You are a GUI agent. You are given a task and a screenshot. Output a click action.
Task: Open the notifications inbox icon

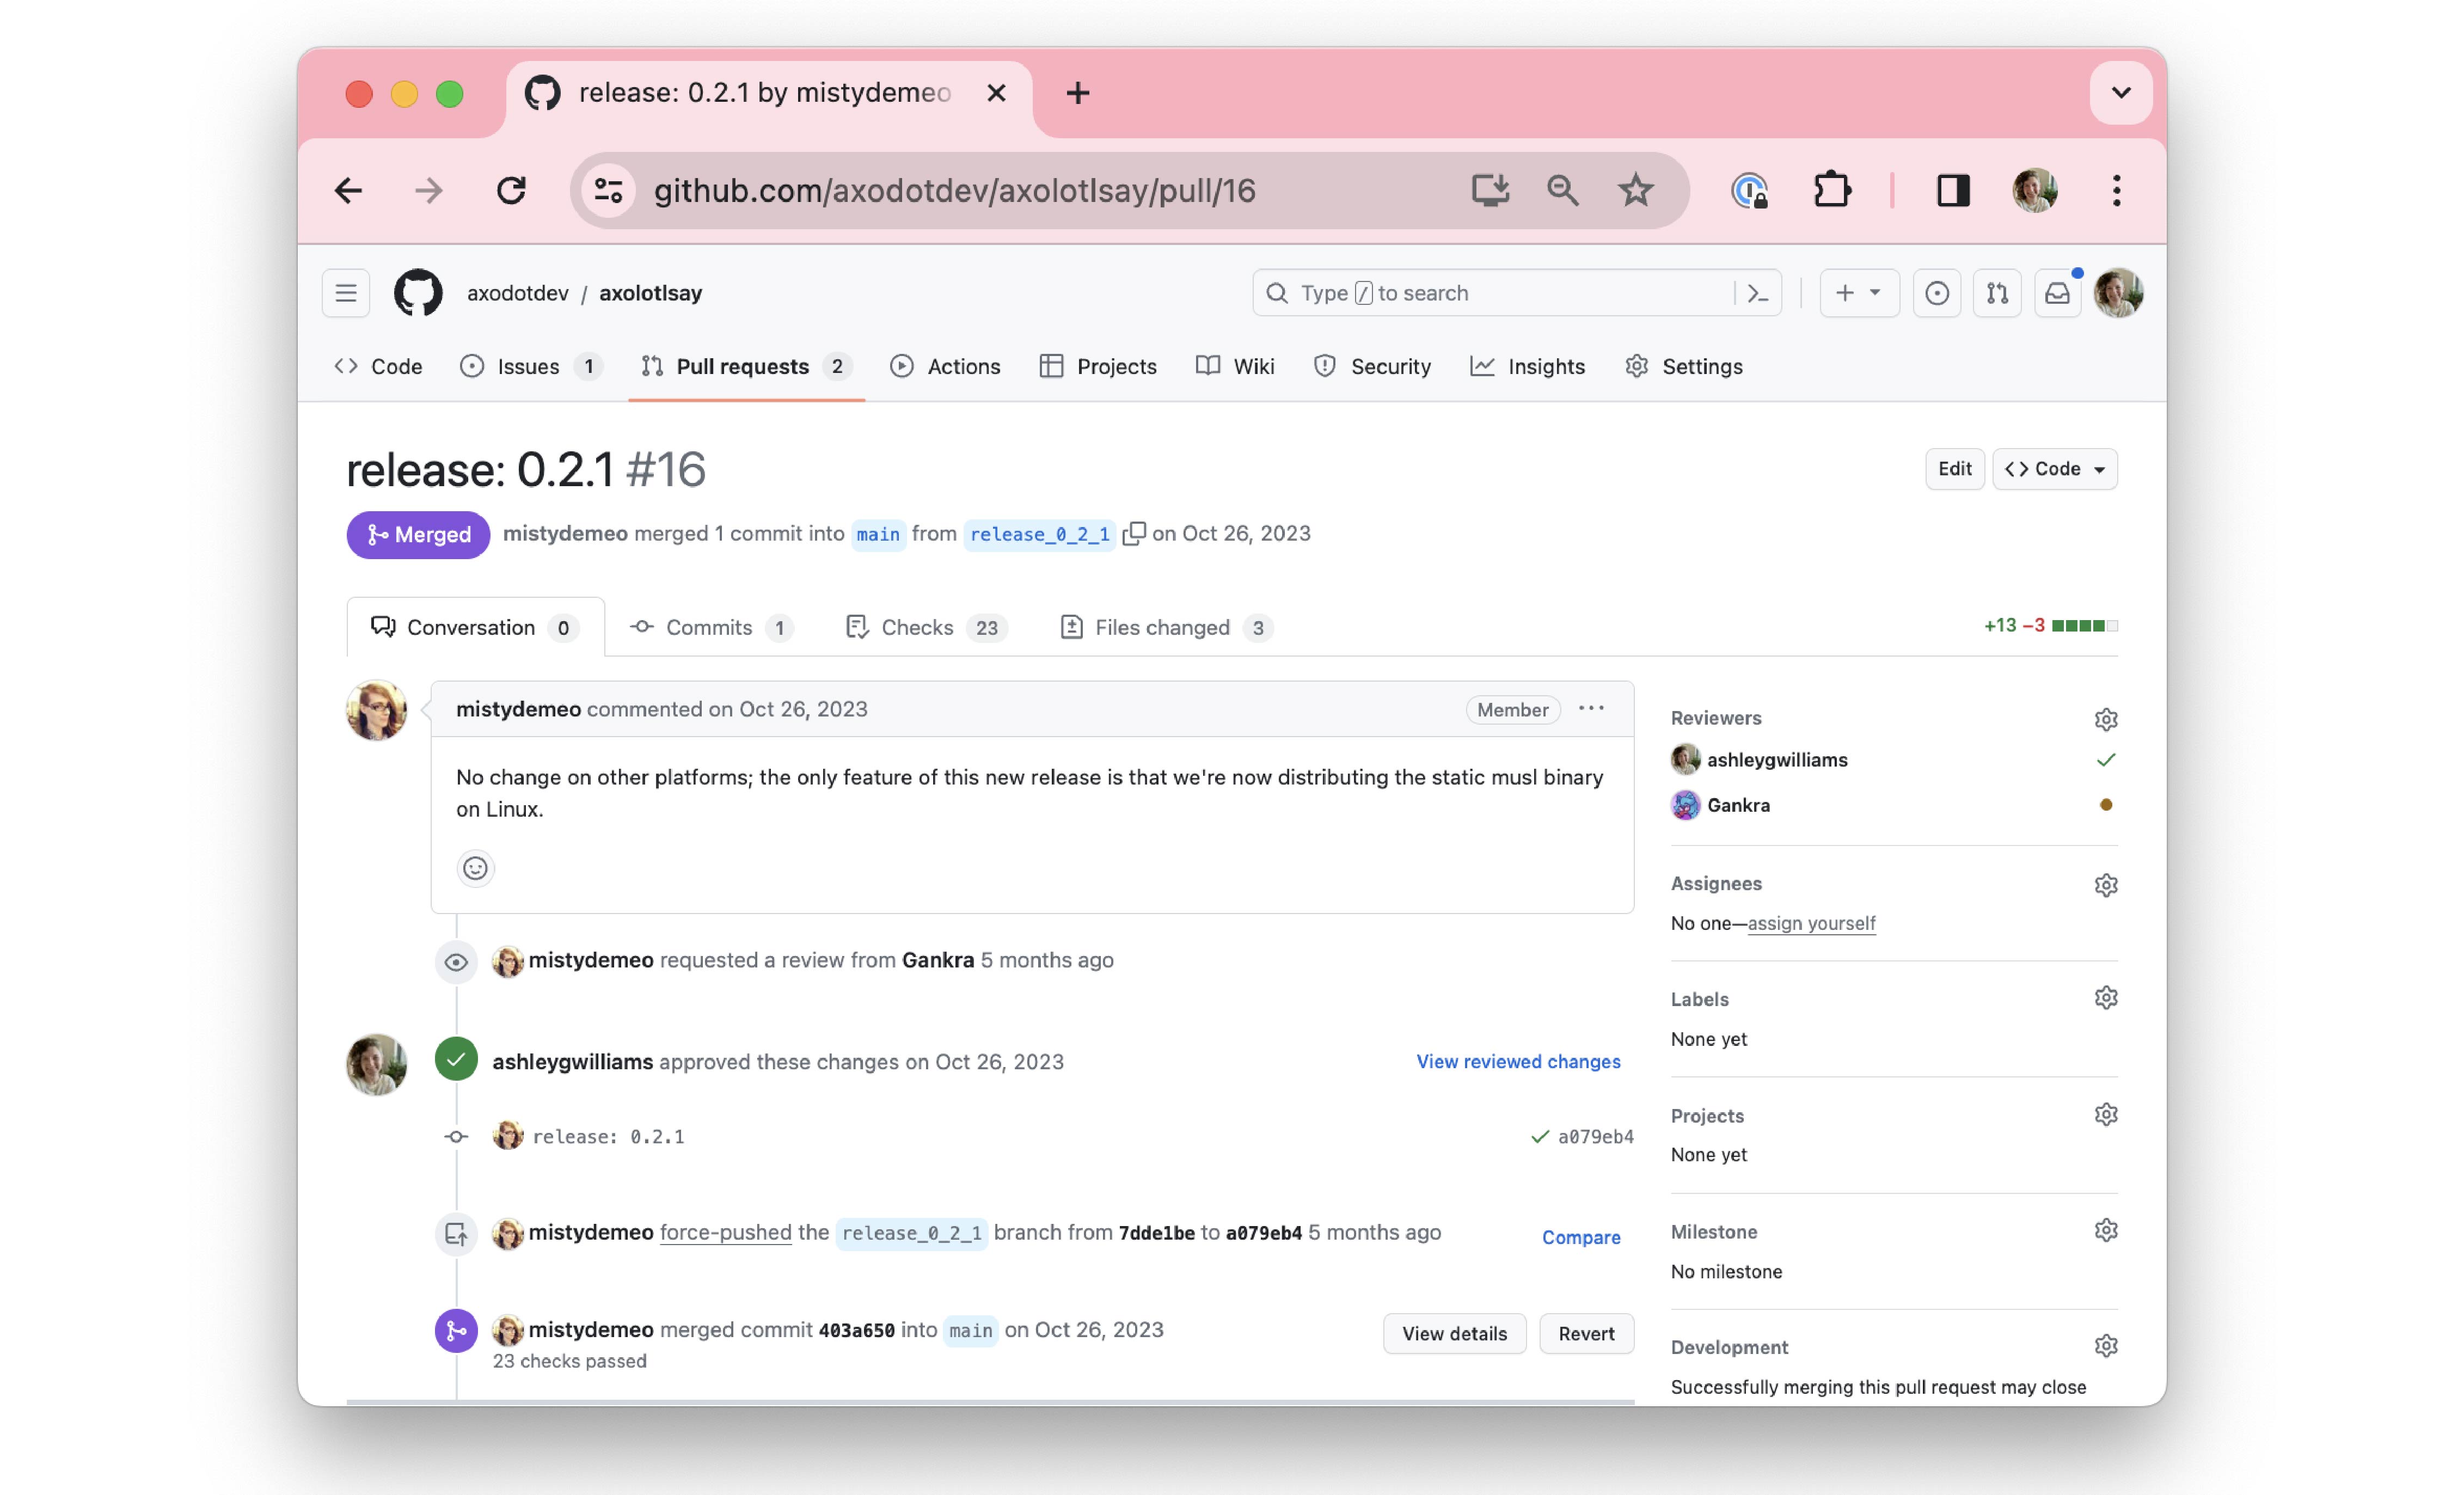click(x=2057, y=293)
